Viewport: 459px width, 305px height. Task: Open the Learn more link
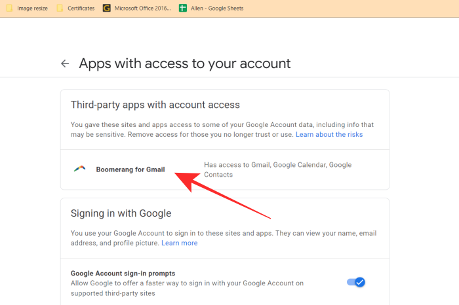coord(180,243)
